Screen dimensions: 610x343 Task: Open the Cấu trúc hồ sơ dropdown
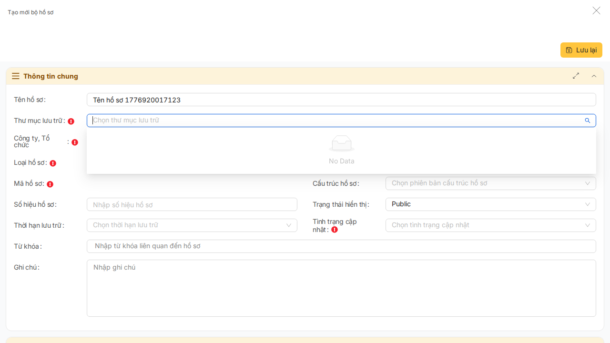pyautogui.click(x=490, y=183)
